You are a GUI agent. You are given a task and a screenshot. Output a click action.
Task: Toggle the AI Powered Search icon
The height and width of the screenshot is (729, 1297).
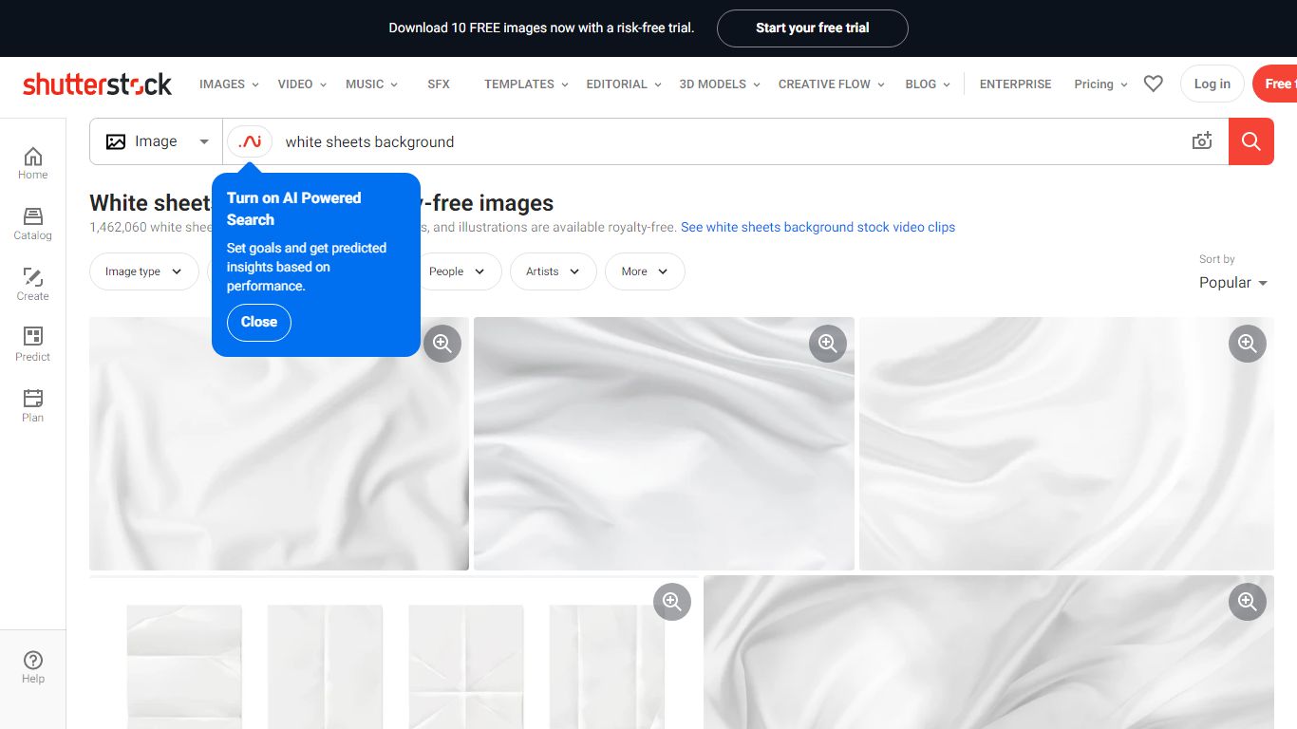pyautogui.click(x=250, y=141)
